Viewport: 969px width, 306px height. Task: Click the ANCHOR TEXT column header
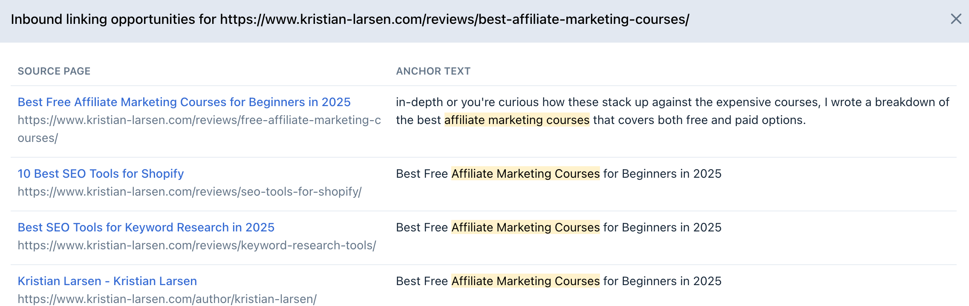(433, 71)
